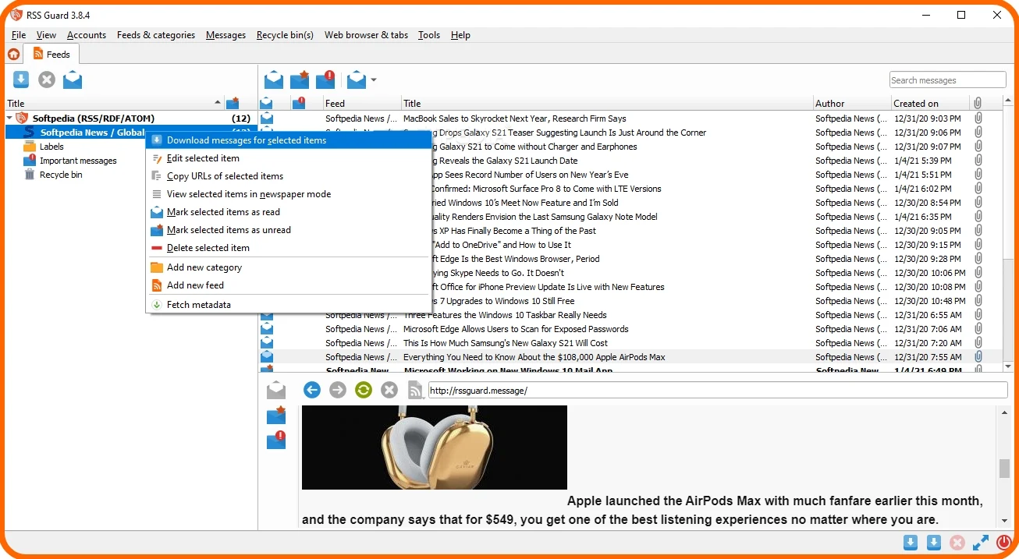
Task: Select Recycle bin in feed tree
Action: click(61, 175)
